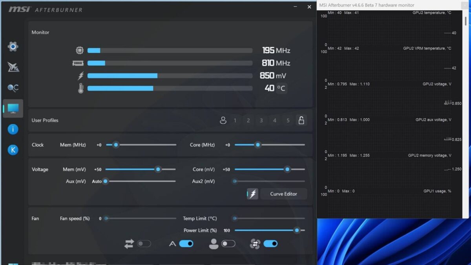The image size is (471, 265).
Task: Click the thermometer icon beside temperature bar
Action: click(x=81, y=89)
